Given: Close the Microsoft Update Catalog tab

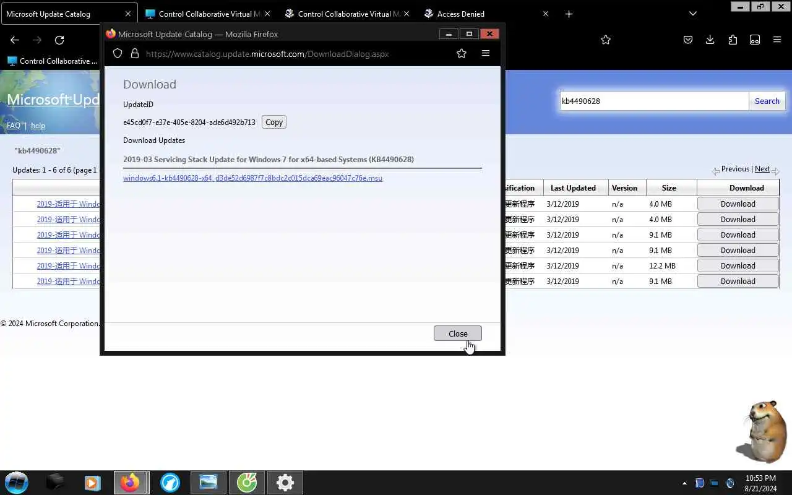Looking at the screenshot, I should click(x=128, y=14).
